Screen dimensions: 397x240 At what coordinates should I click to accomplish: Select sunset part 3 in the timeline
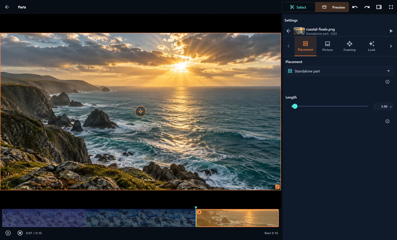click(237, 218)
